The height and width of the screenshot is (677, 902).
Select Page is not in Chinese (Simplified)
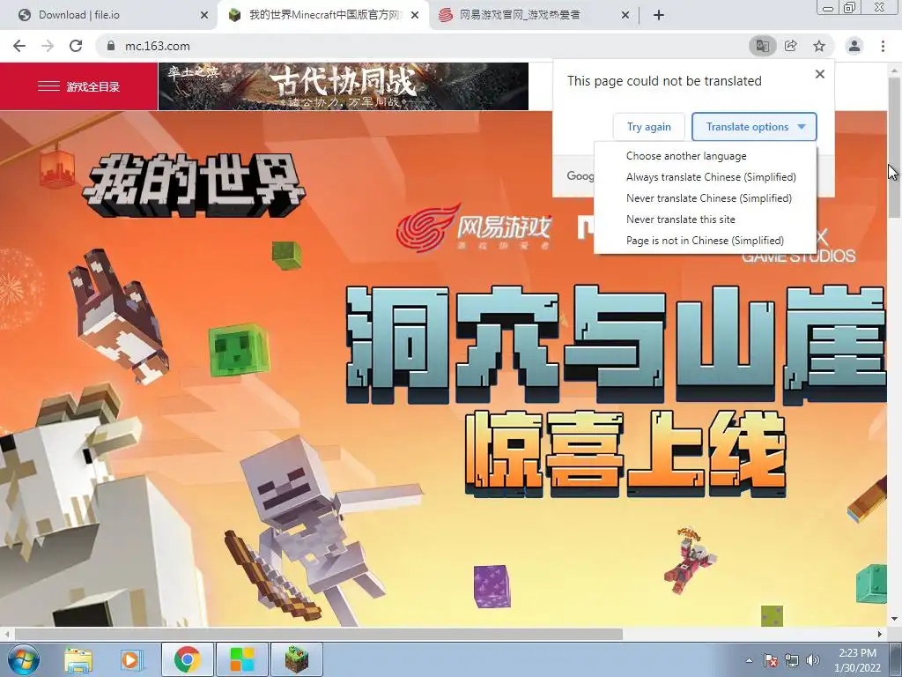(705, 241)
